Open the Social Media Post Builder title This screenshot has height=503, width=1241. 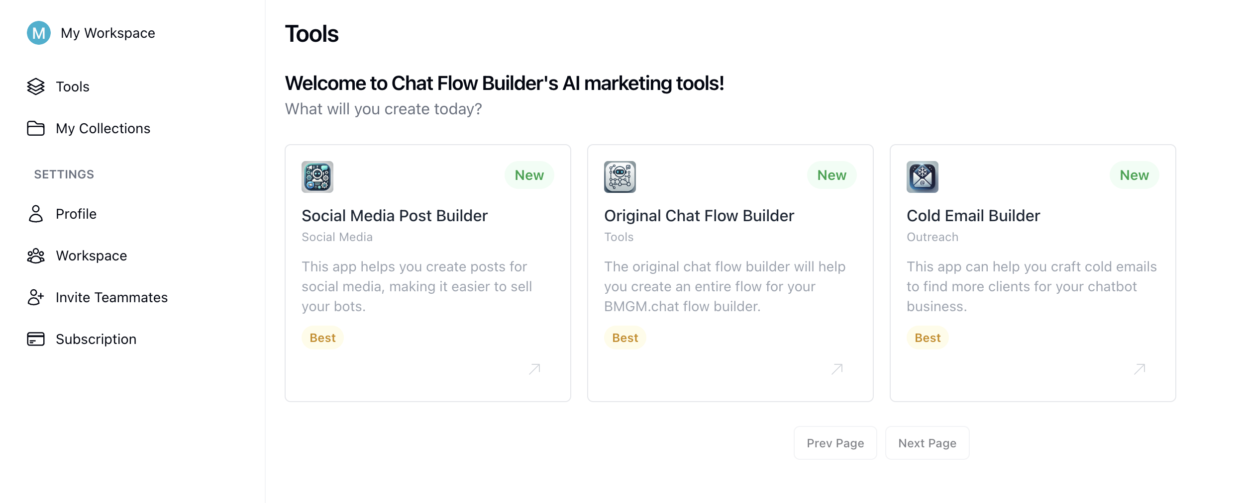[x=395, y=216]
